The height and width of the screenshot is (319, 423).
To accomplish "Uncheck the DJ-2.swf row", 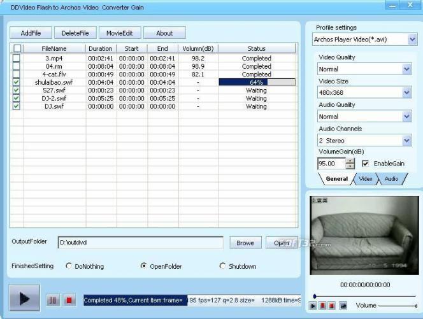I will 17,98.
